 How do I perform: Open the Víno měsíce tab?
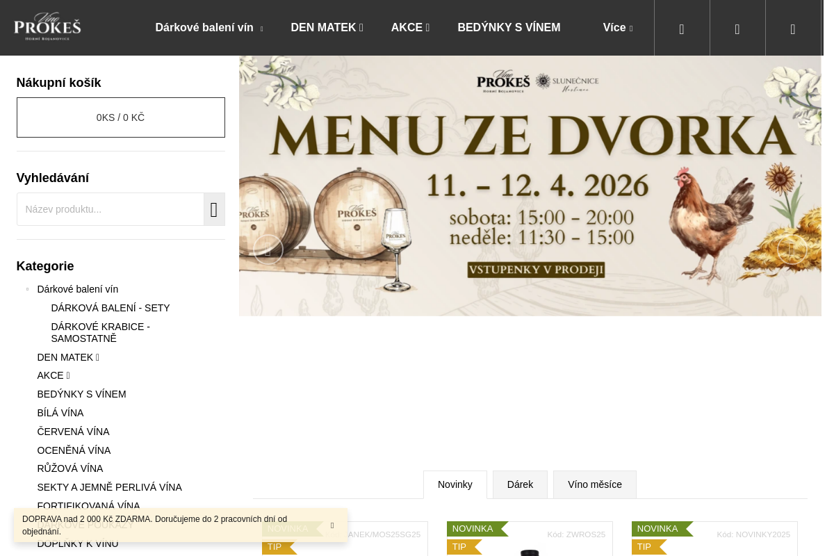click(x=595, y=484)
